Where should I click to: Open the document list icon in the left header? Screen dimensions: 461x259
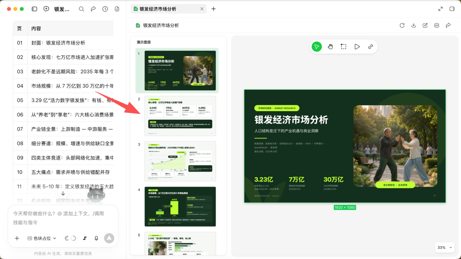click(117, 9)
